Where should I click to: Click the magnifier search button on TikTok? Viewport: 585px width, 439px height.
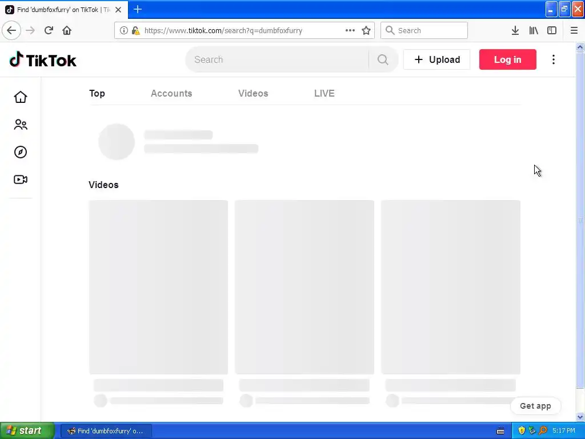pos(383,59)
